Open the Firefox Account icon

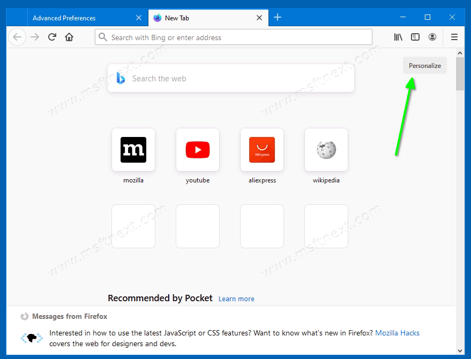[x=432, y=37]
